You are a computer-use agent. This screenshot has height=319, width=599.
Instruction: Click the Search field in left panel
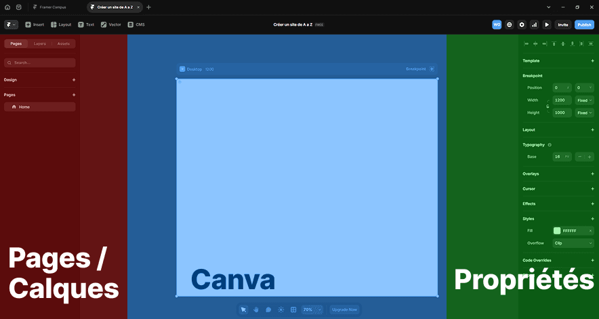[x=40, y=63]
